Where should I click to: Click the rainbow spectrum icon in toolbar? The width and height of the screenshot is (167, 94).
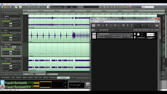pos(125,7)
